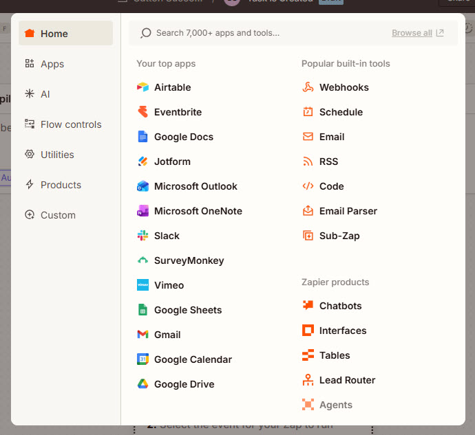Click the Interfaces square icon
Viewport: 475px width, 435px height.
(x=308, y=331)
